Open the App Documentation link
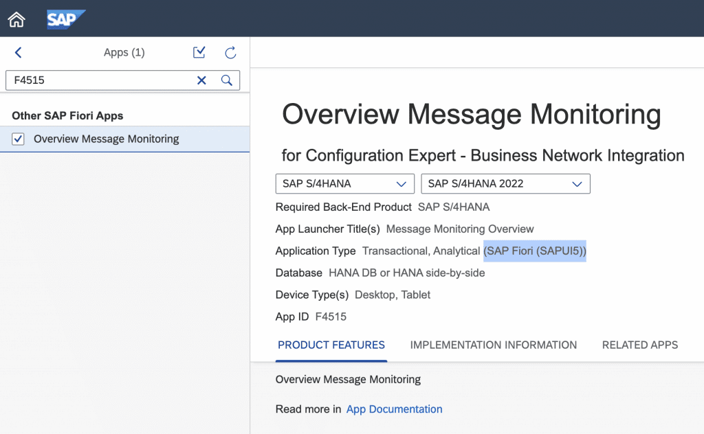The image size is (704, 434). [394, 409]
